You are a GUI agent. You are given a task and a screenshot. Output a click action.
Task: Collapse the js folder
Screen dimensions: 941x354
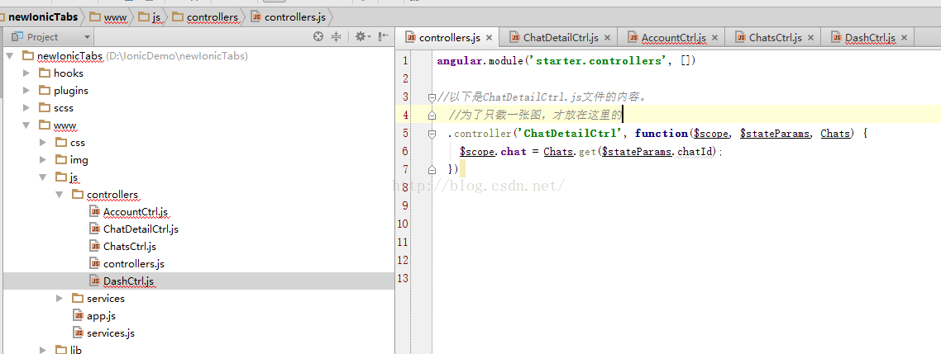(x=43, y=177)
